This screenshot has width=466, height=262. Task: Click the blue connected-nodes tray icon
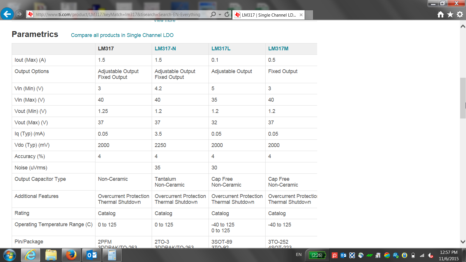click(352, 255)
